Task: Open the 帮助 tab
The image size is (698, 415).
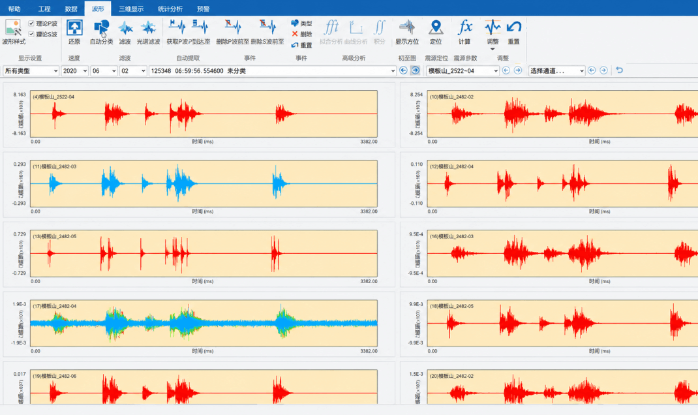Action: pyautogui.click(x=14, y=8)
